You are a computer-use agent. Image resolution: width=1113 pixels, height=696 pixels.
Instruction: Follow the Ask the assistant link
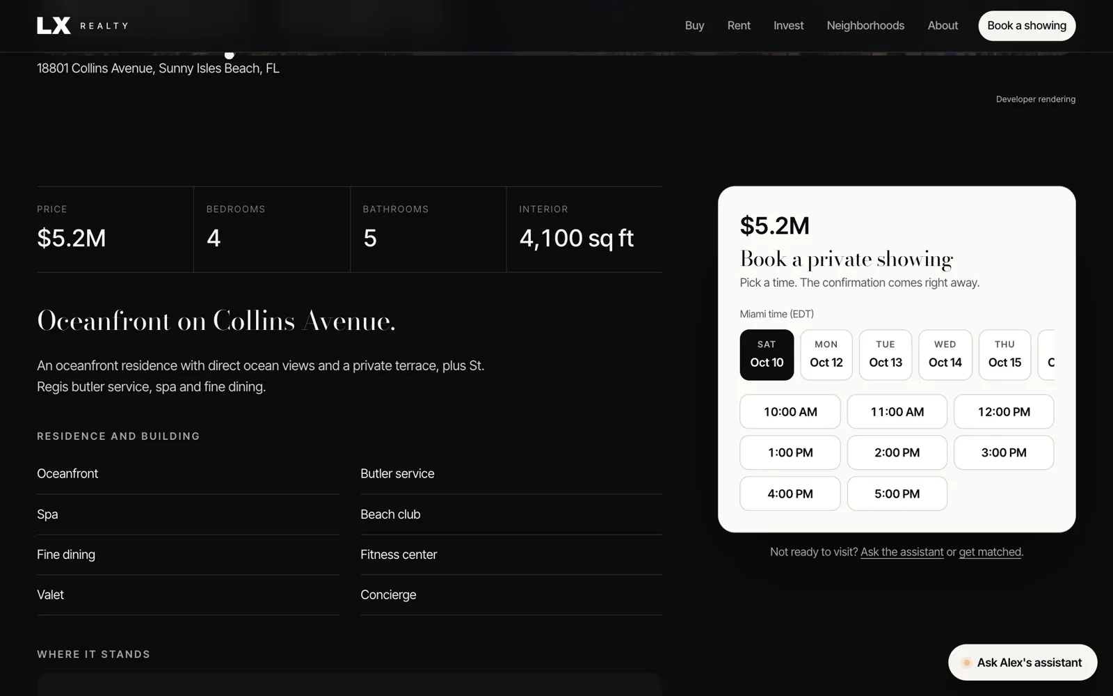click(902, 552)
